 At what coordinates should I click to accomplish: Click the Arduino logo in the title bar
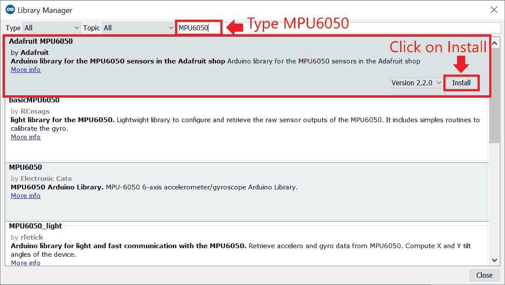(10, 10)
